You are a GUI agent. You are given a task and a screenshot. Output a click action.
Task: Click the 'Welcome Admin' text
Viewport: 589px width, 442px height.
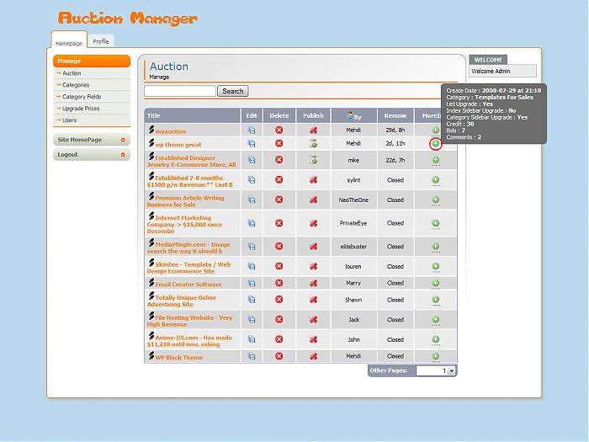click(x=491, y=71)
